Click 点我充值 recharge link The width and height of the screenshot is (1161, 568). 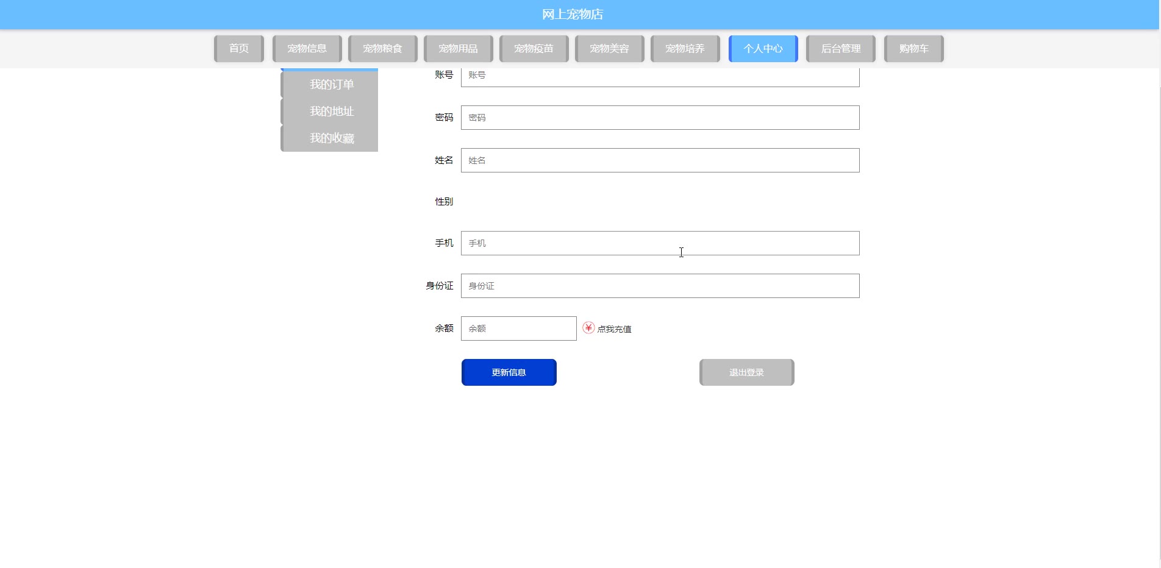614,329
